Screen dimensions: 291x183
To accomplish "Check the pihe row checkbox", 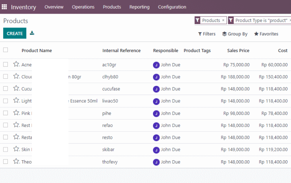I will [x=6, y=113].
